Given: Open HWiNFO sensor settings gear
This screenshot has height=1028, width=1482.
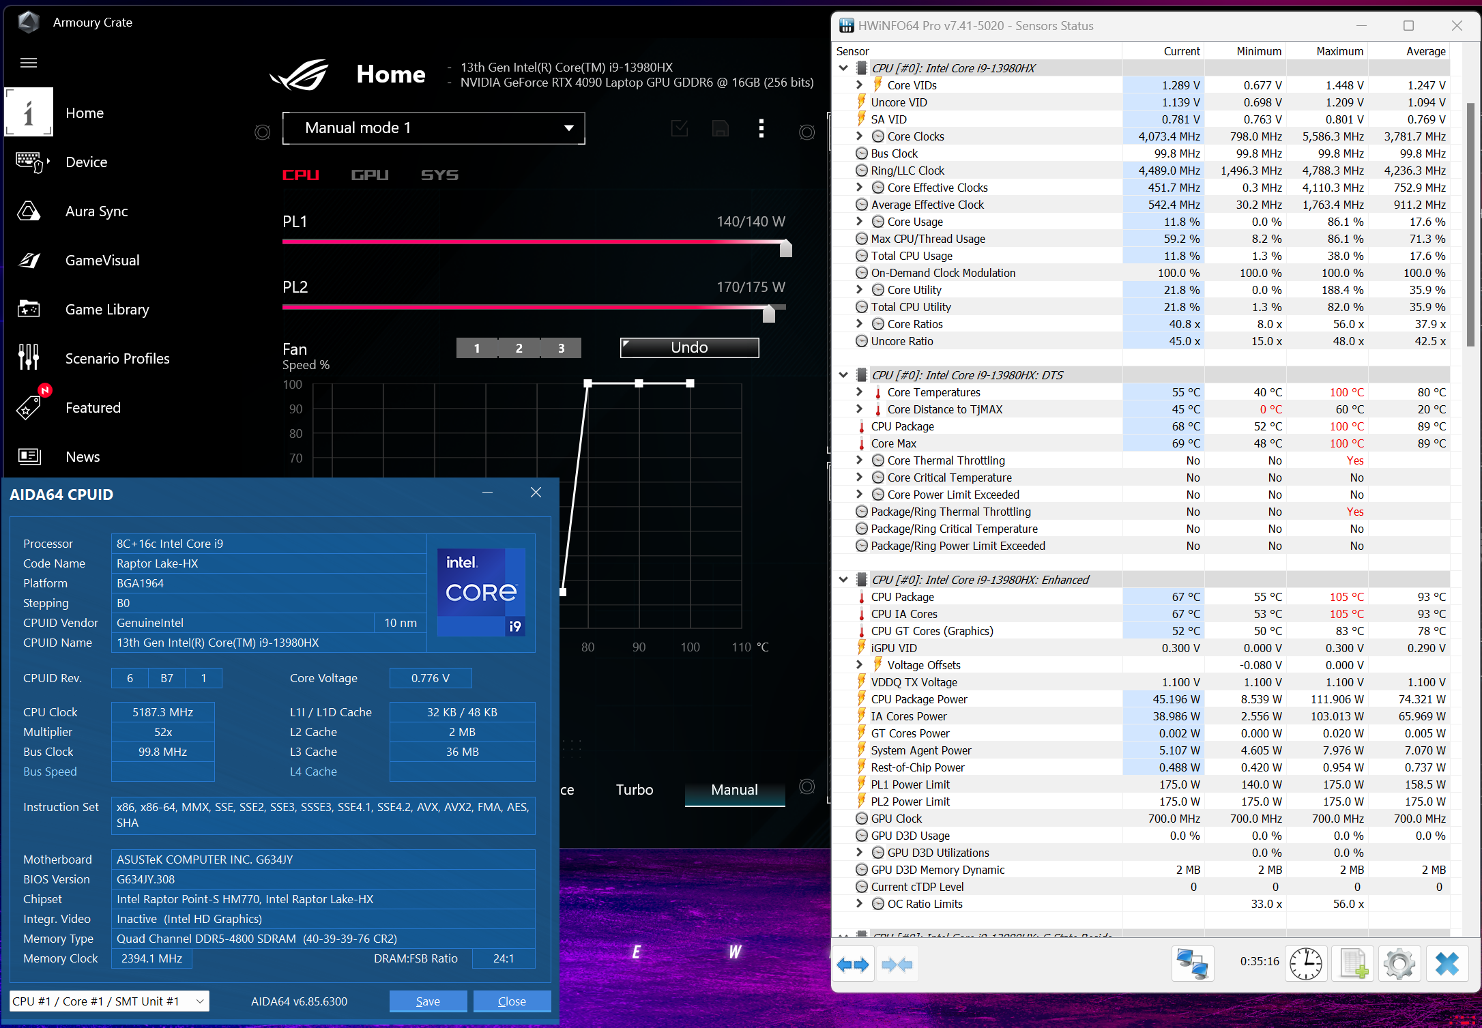Looking at the screenshot, I should tap(1399, 963).
